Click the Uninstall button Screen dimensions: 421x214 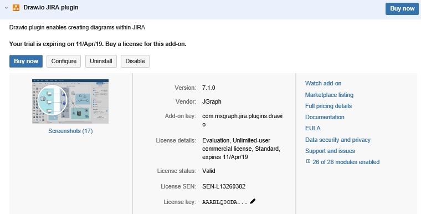(101, 62)
